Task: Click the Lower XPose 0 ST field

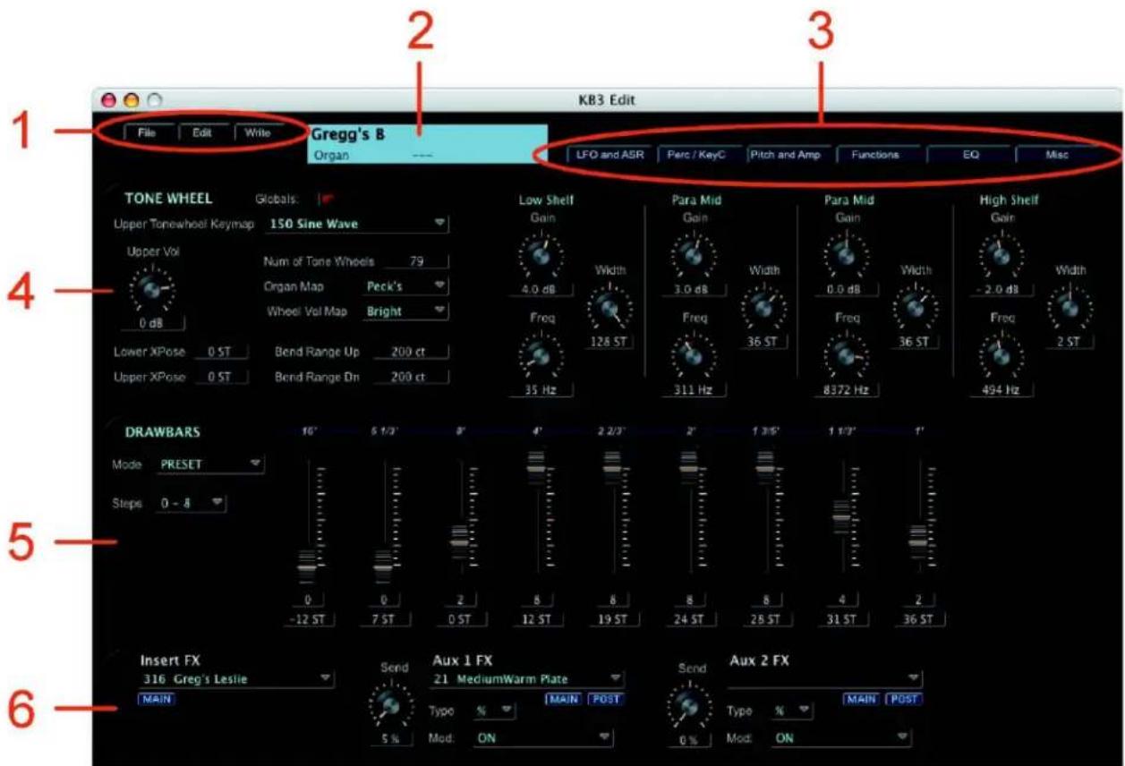Action: point(220,353)
